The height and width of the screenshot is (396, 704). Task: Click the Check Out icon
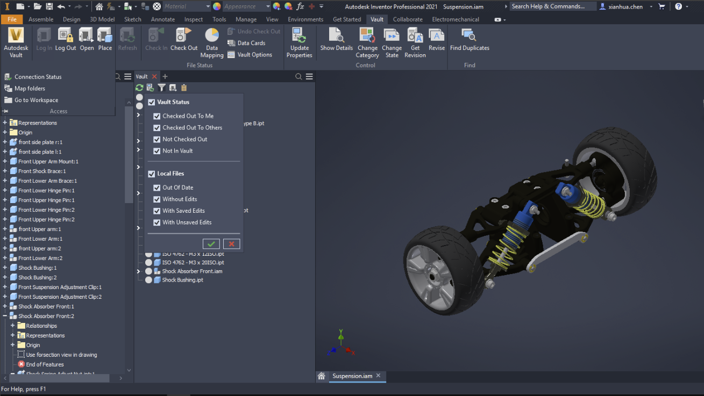tap(184, 40)
